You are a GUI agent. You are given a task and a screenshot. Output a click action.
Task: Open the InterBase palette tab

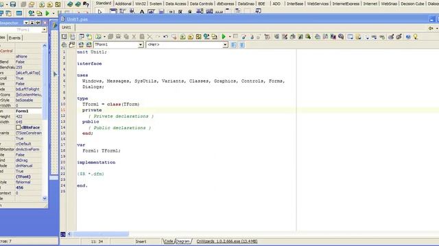(294, 3)
